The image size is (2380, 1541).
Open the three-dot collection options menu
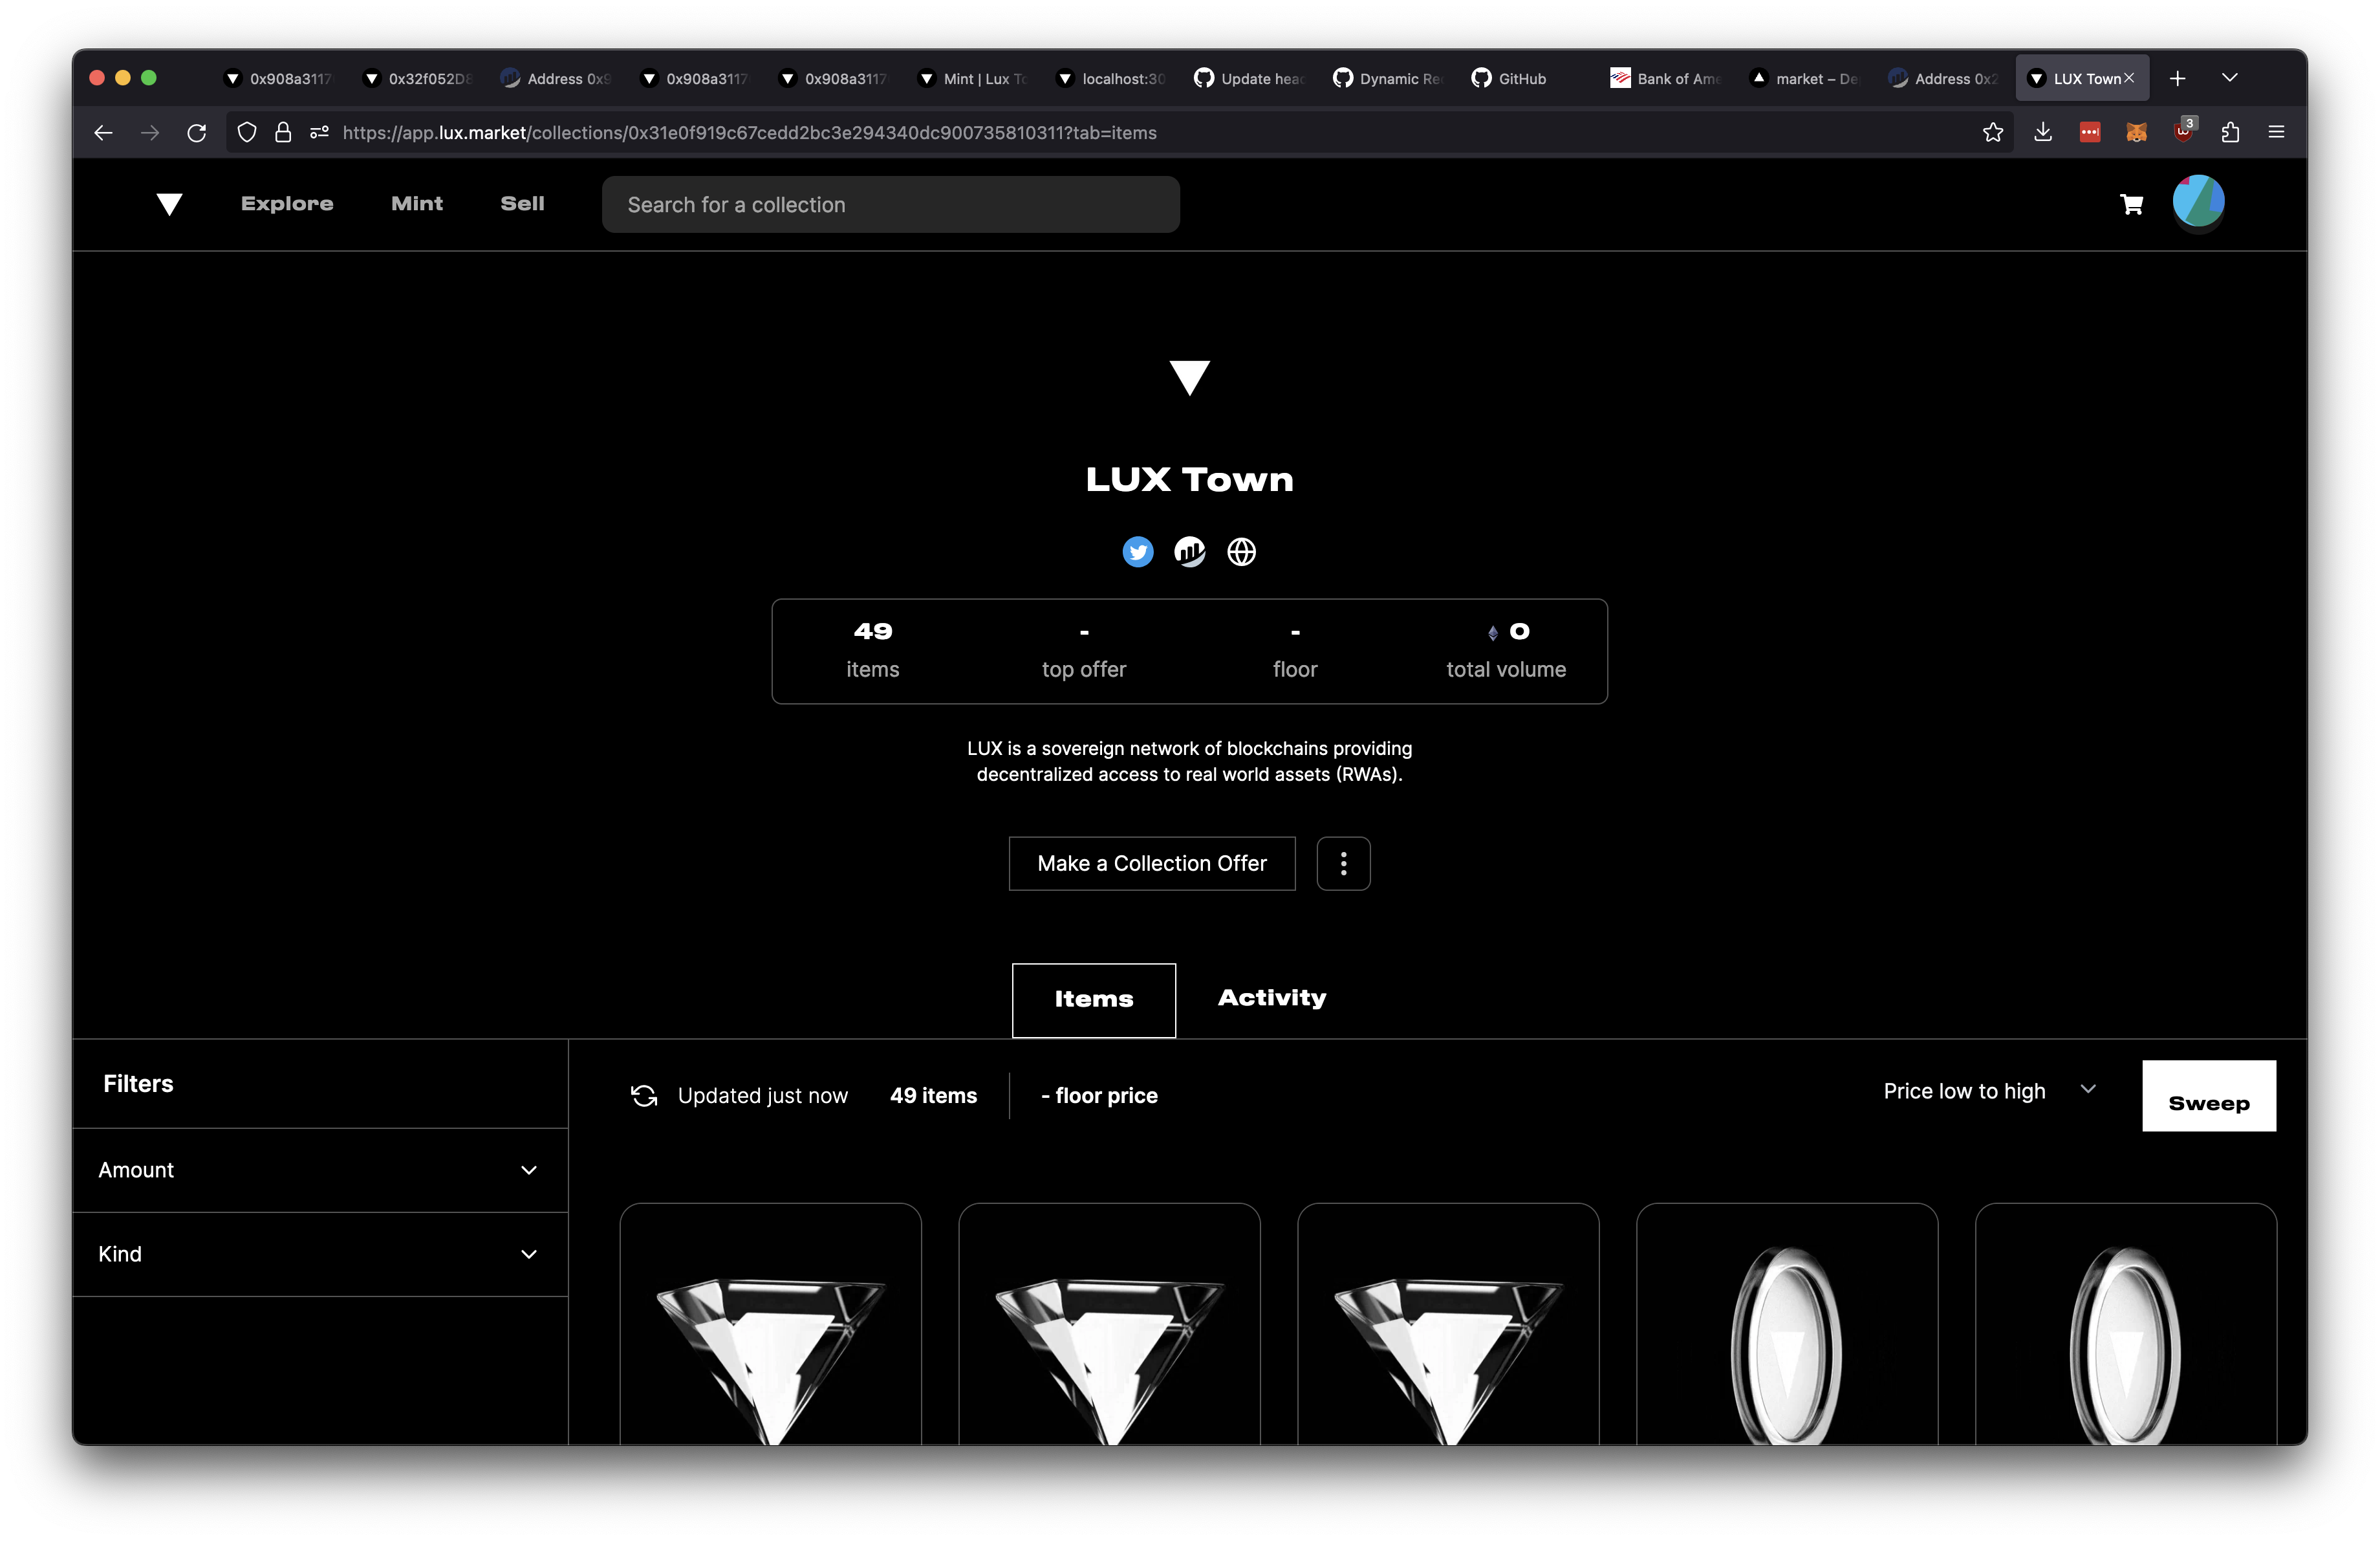pos(1343,863)
